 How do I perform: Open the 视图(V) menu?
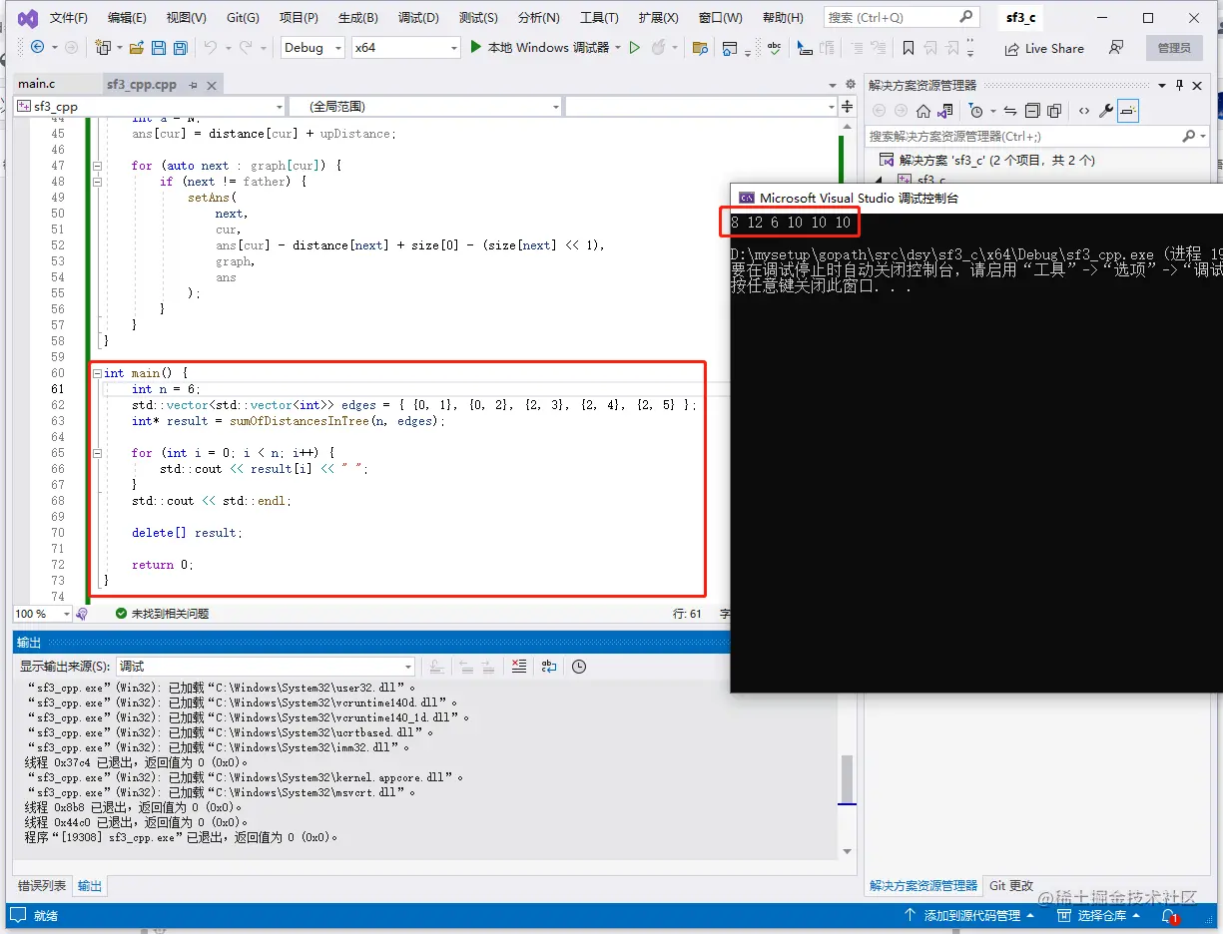(186, 18)
